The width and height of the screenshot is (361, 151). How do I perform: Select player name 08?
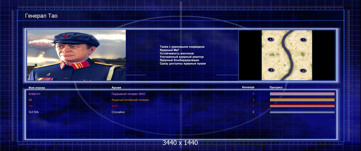coord(30,100)
